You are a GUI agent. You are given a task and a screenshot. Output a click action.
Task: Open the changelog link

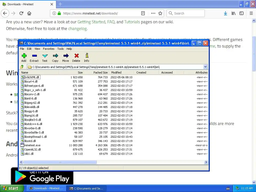click(x=77, y=28)
